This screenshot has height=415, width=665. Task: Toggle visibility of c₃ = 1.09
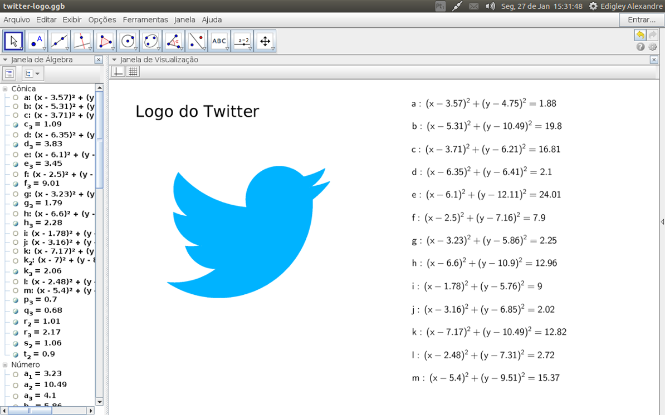(16, 125)
